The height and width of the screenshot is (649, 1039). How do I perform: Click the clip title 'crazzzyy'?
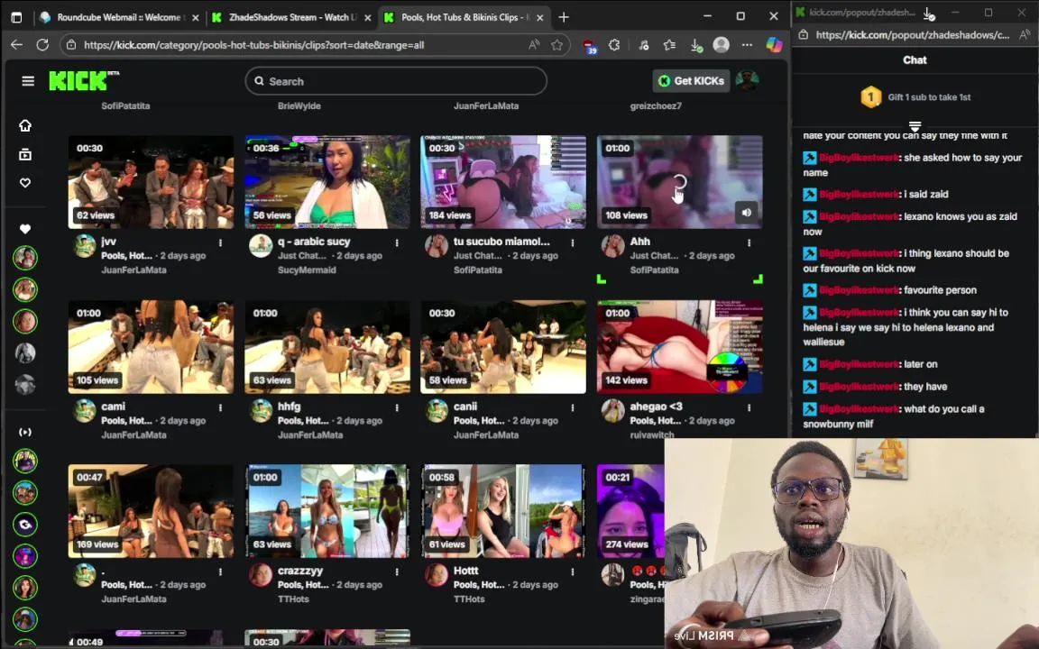coord(300,571)
